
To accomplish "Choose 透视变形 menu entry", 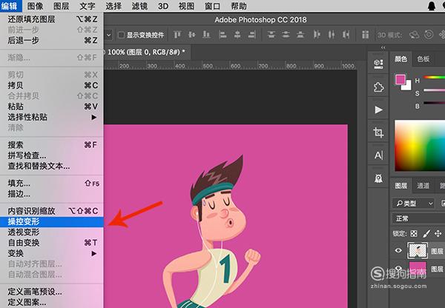I will tap(52, 232).
